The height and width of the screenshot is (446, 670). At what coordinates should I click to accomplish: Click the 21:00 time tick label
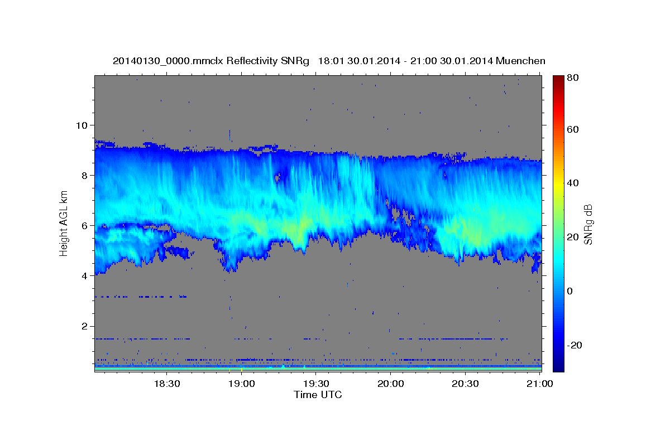click(539, 384)
